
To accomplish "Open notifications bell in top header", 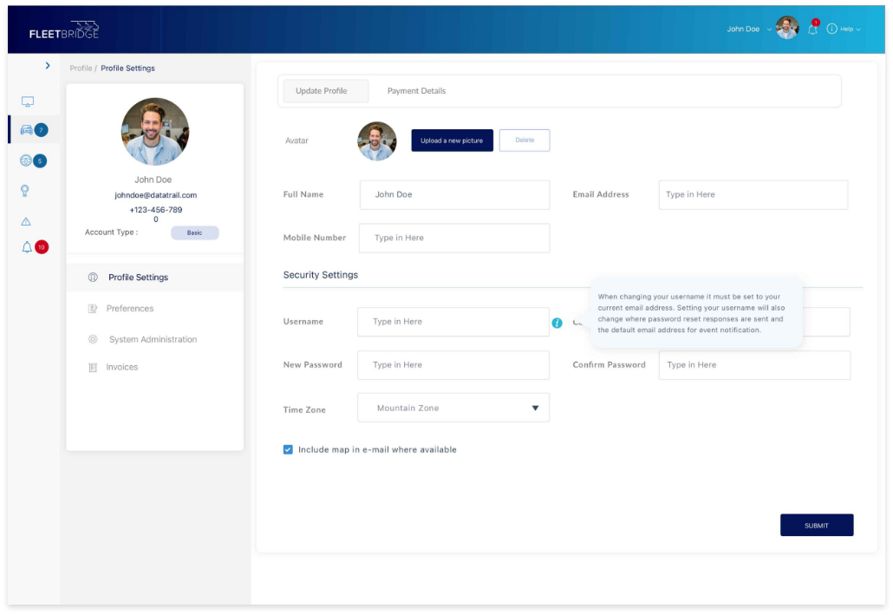I will (x=812, y=29).
